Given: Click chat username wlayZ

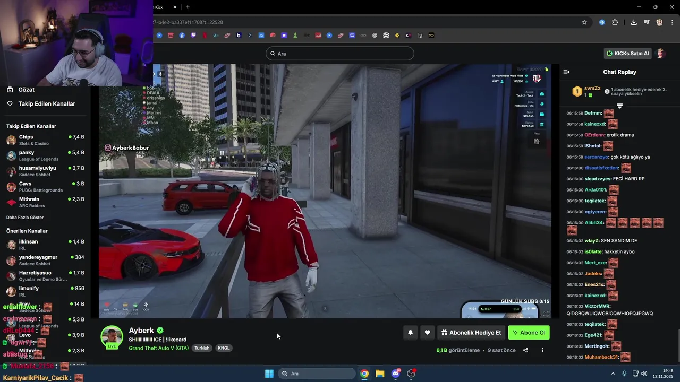Looking at the screenshot, I should pyautogui.click(x=592, y=241).
